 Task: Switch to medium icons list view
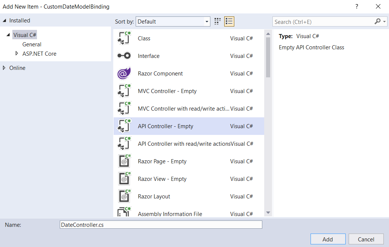pyautogui.click(x=229, y=21)
